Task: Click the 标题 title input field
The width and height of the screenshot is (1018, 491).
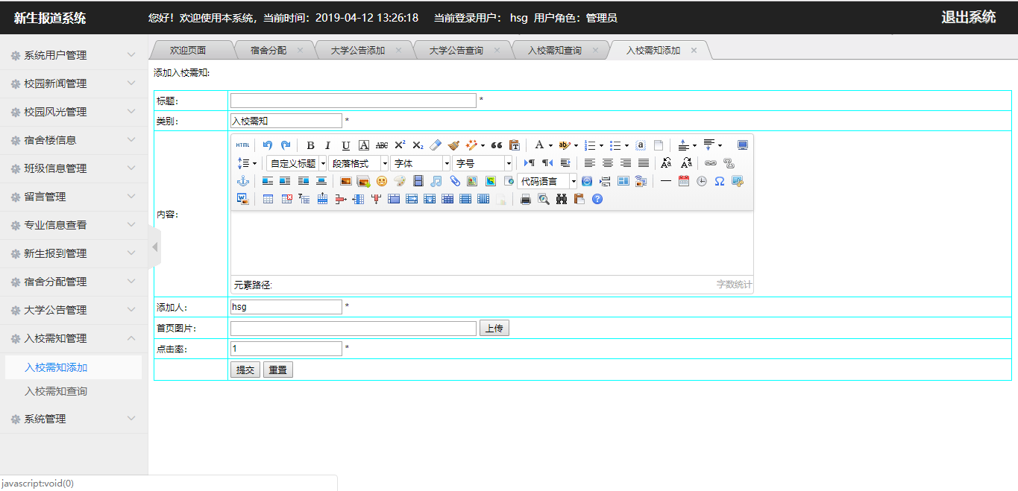Action: pyautogui.click(x=353, y=101)
